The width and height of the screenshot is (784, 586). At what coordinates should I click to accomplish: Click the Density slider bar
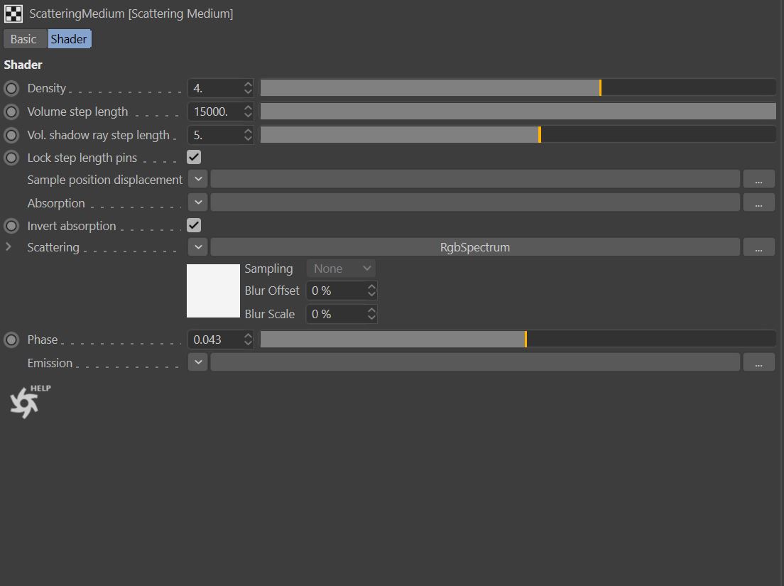coord(518,88)
